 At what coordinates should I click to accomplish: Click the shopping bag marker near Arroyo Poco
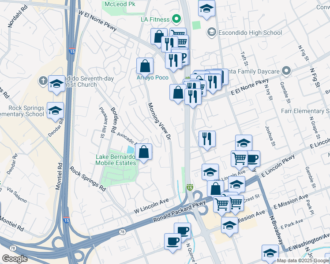(x=145, y=66)
